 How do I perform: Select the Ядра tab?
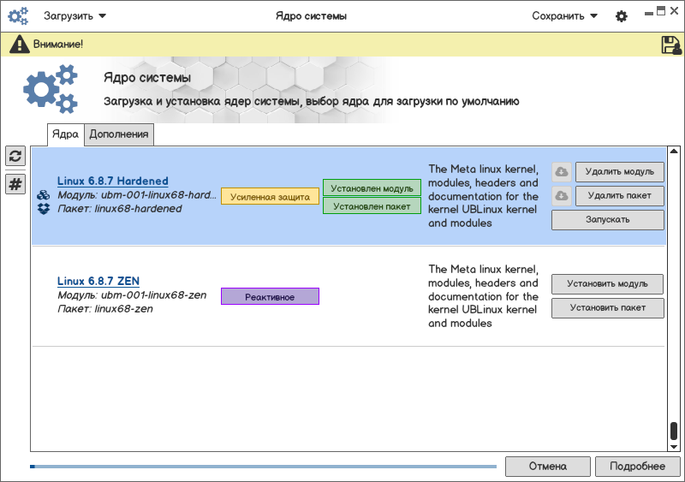[65, 134]
